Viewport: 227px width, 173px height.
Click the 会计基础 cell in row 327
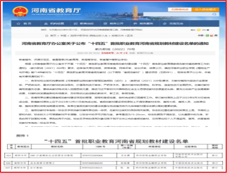[54, 168]
